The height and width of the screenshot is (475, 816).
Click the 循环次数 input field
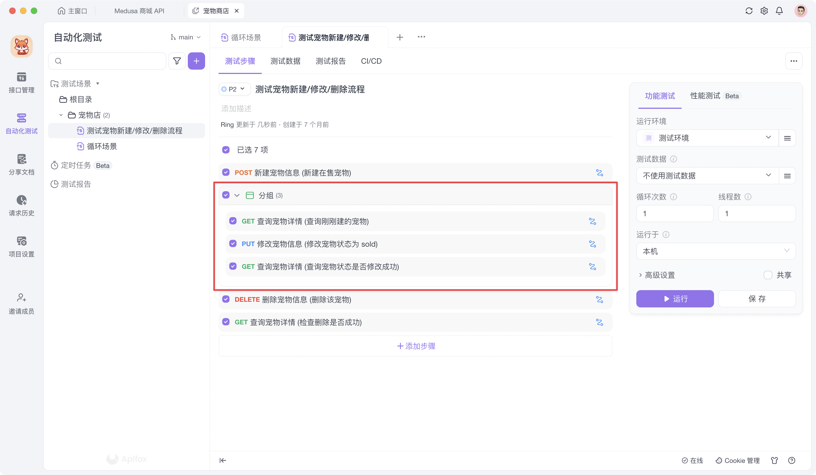coord(675,213)
